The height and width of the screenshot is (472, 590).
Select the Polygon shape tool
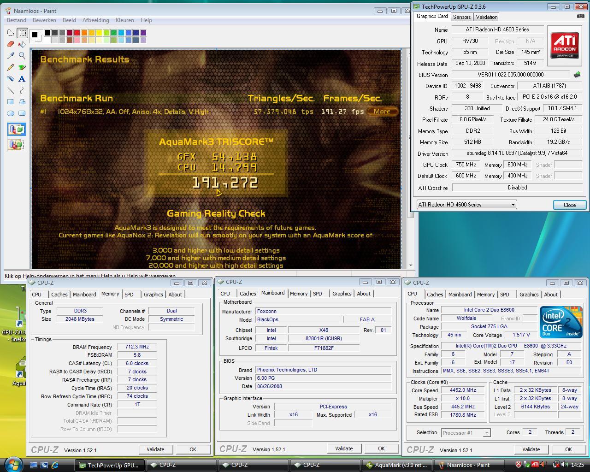(x=22, y=102)
